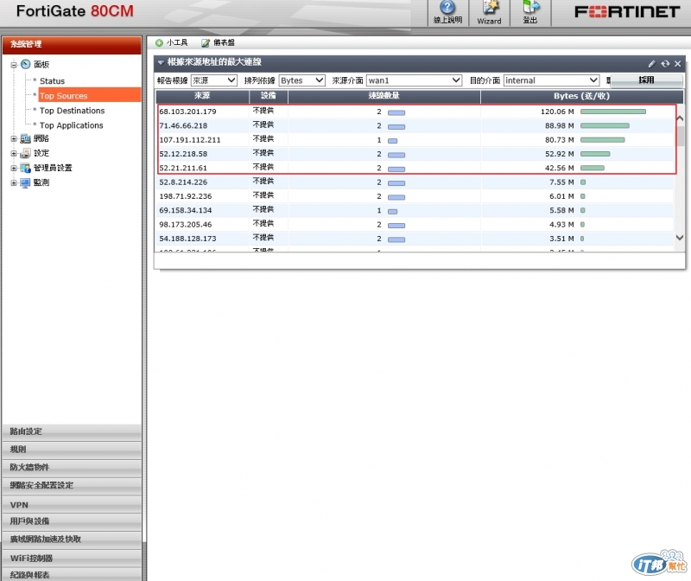The height and width of the screenshot is (581, 691).
Task: Click the 120.06 M bytes value
Action: (557, 112)
